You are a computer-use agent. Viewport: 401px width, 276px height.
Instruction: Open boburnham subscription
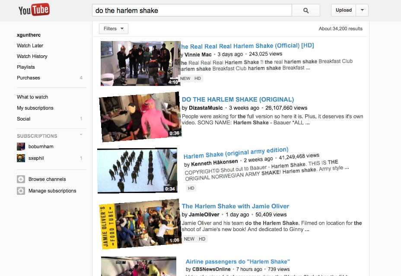coord(41,146)
